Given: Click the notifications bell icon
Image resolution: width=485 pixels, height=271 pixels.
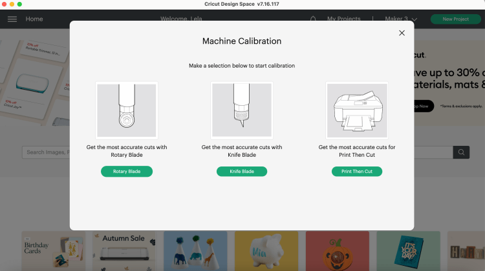Looking at the screenshot, I should point(313,19).
